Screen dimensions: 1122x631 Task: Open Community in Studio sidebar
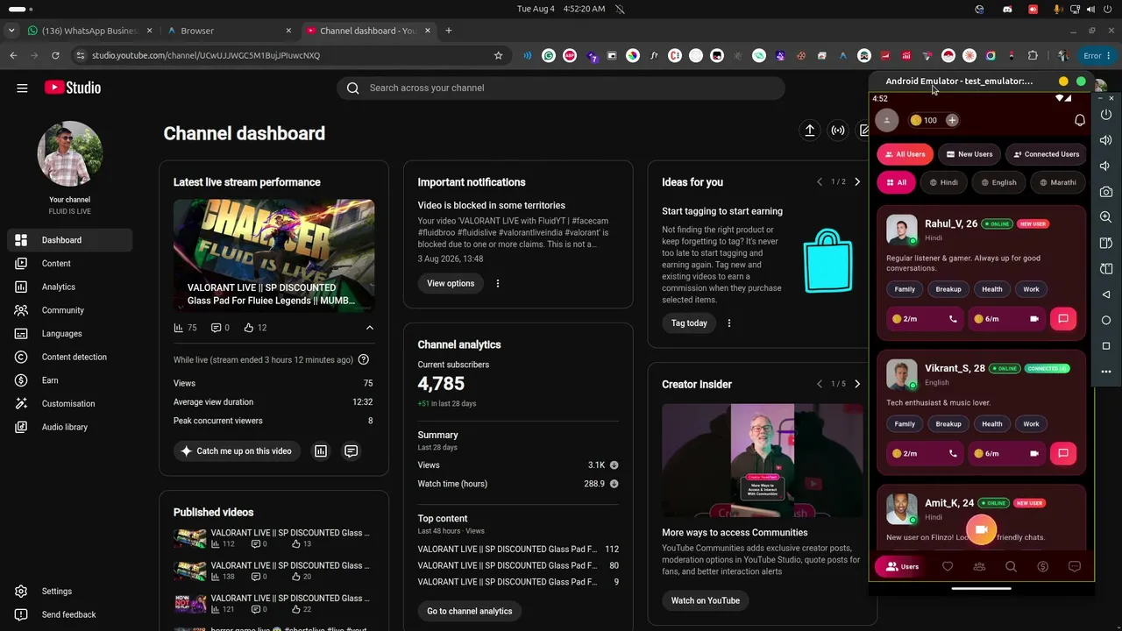click(x=70, y=310)
